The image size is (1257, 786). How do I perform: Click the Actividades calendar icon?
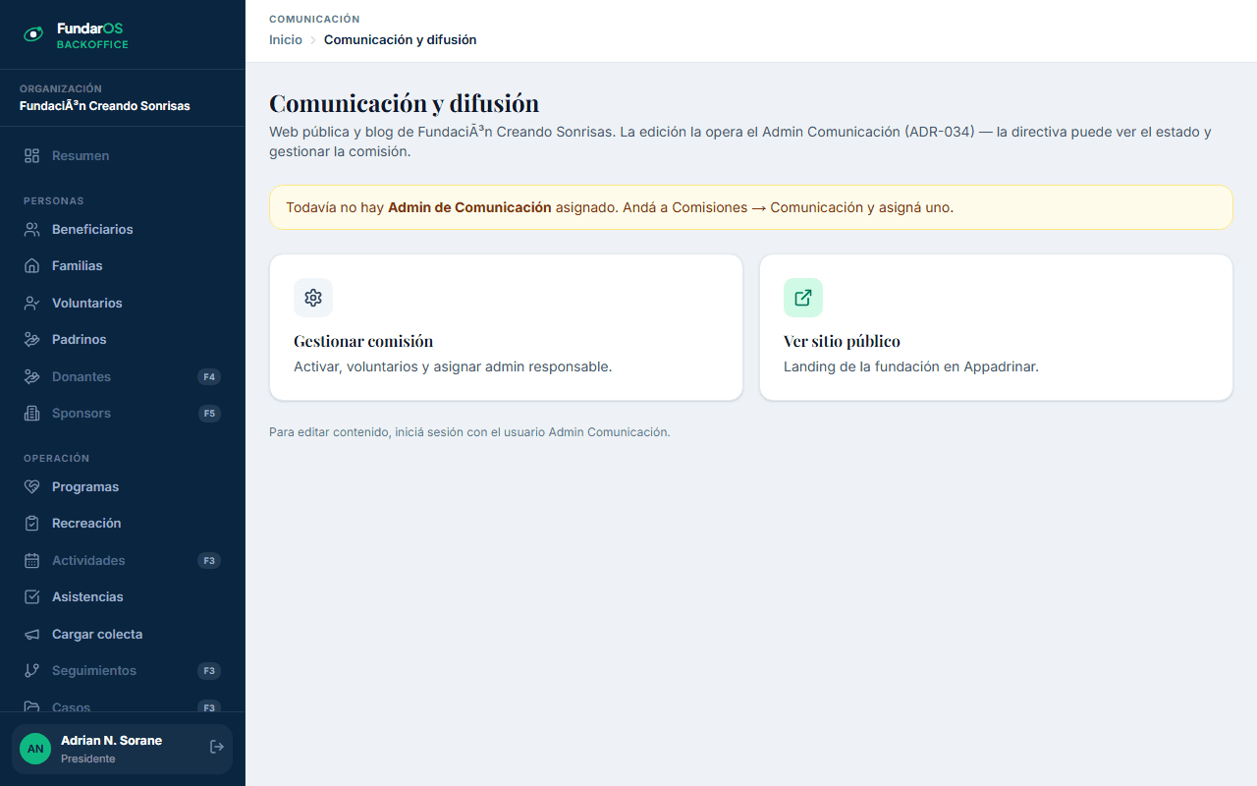point(31,561)
